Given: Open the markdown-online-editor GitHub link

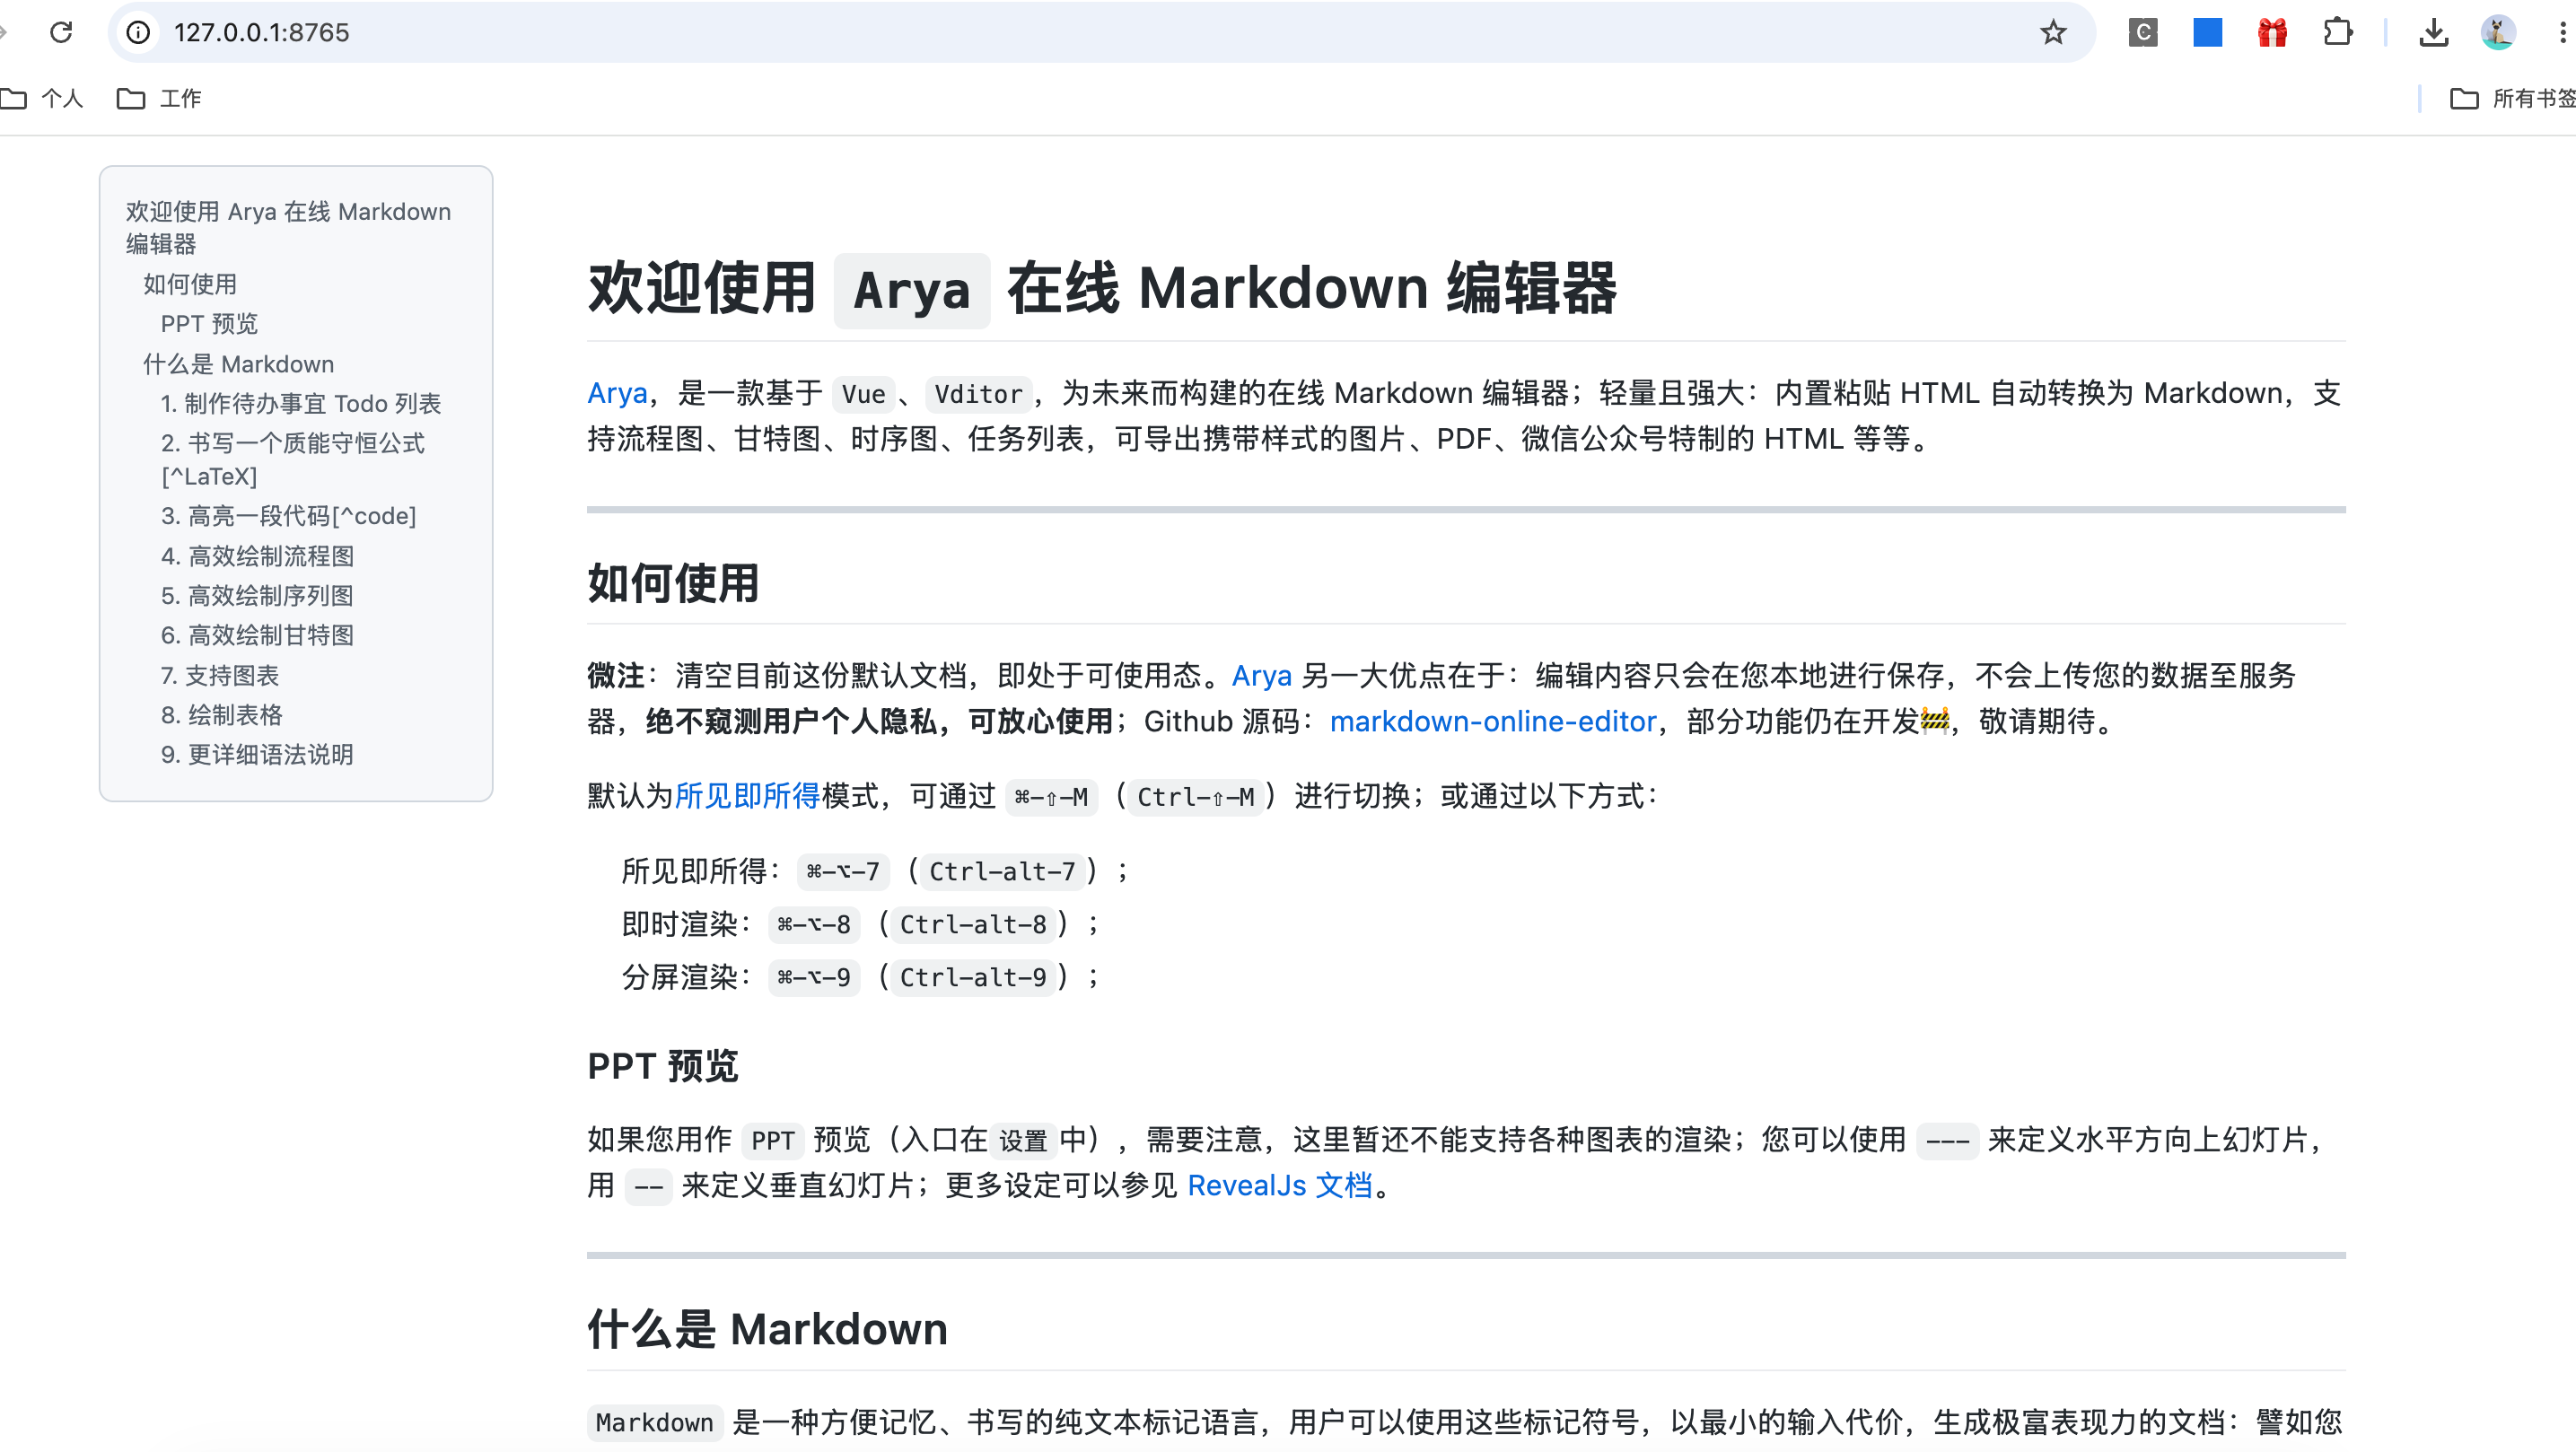Looking at the screenshot, I should coord(1493,722).
